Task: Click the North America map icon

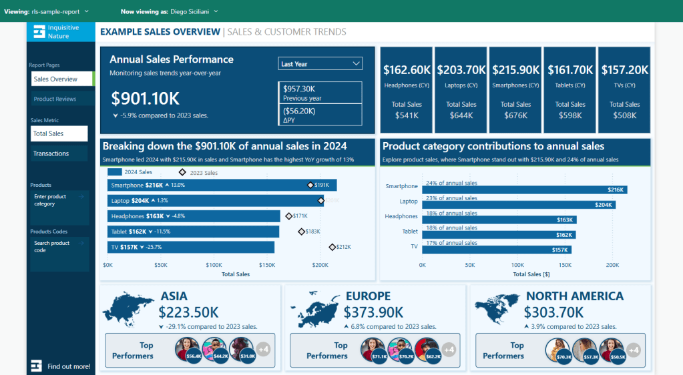Action: click(497, 308)
